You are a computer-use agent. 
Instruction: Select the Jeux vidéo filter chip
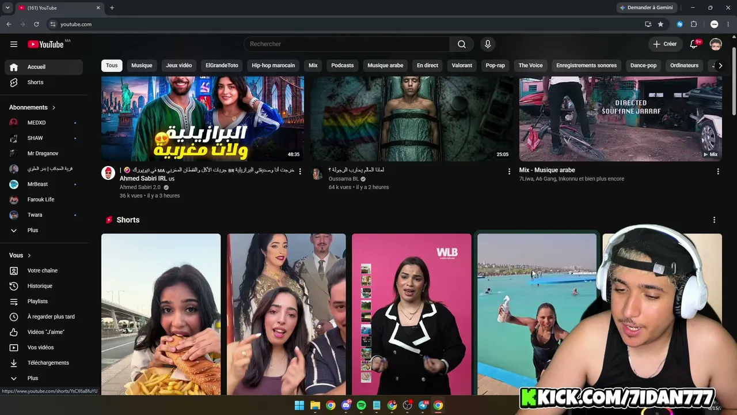[179, 66]
